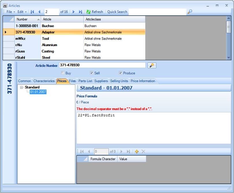Maximize the Articles window

pos(217,6)
